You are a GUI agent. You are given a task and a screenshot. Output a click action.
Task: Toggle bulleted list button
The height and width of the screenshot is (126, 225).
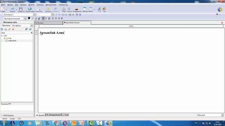[66, 15]
